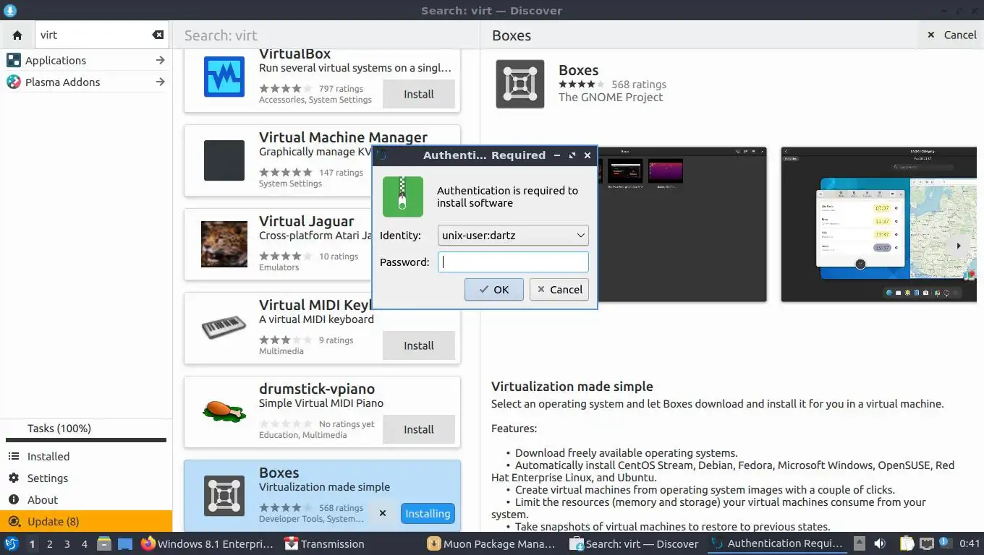Expand the Plasma Addons category arrow

[x=161, y=82]
